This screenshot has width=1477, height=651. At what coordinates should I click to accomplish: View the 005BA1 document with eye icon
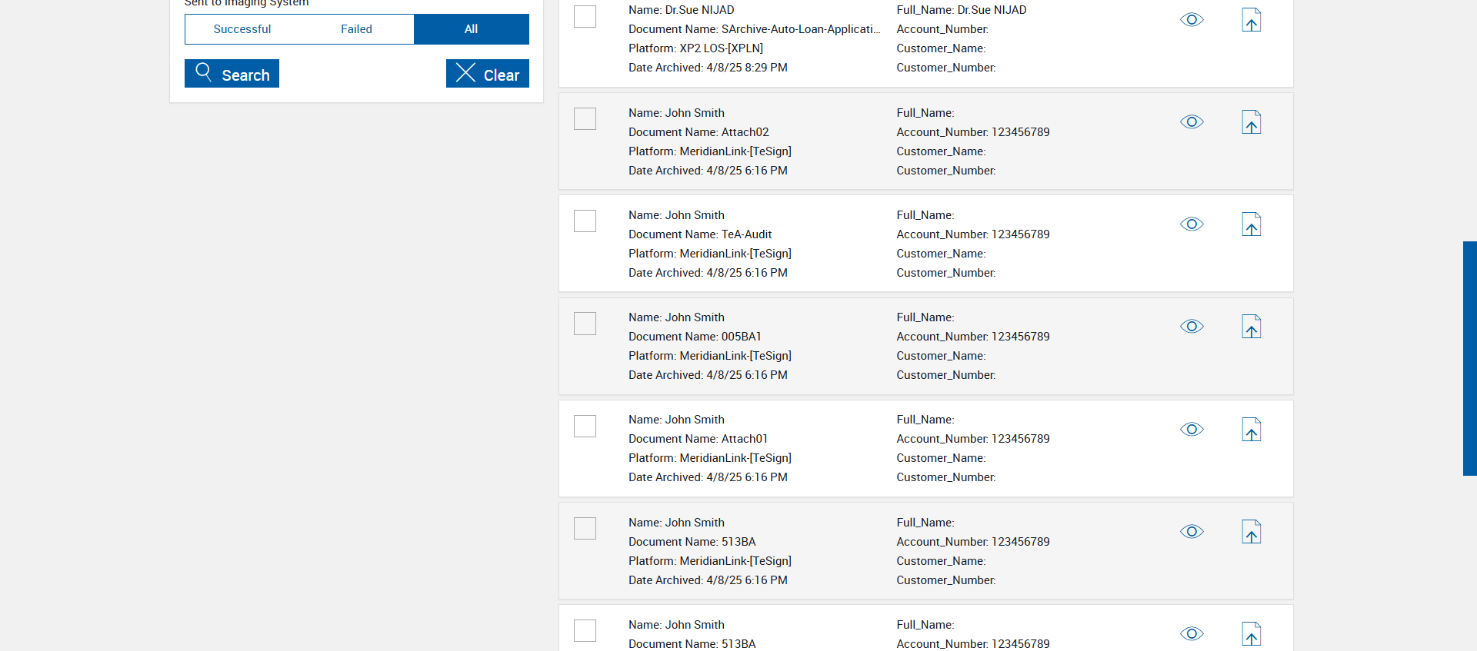pyautogui.click(x=1192, y=327)
